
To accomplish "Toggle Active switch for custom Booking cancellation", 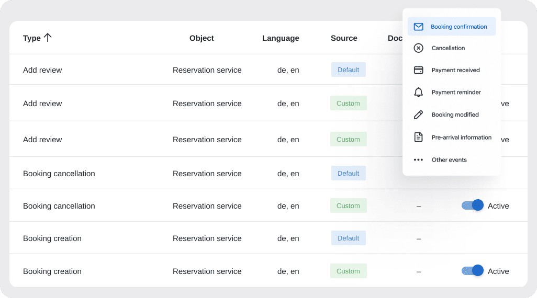I will click(x=472, y=205).
